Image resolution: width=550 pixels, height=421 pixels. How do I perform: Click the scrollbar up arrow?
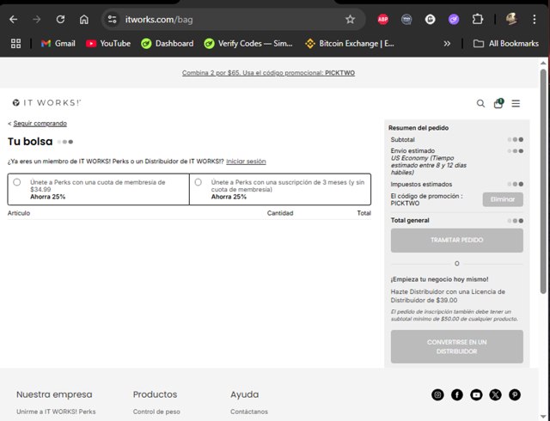coord(543,64)
